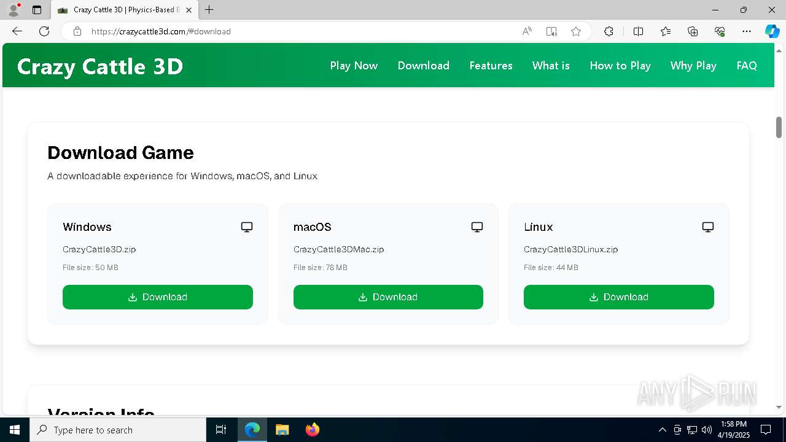
Task: Open the Copilot sidebar icon
Action: coord(772,31)
